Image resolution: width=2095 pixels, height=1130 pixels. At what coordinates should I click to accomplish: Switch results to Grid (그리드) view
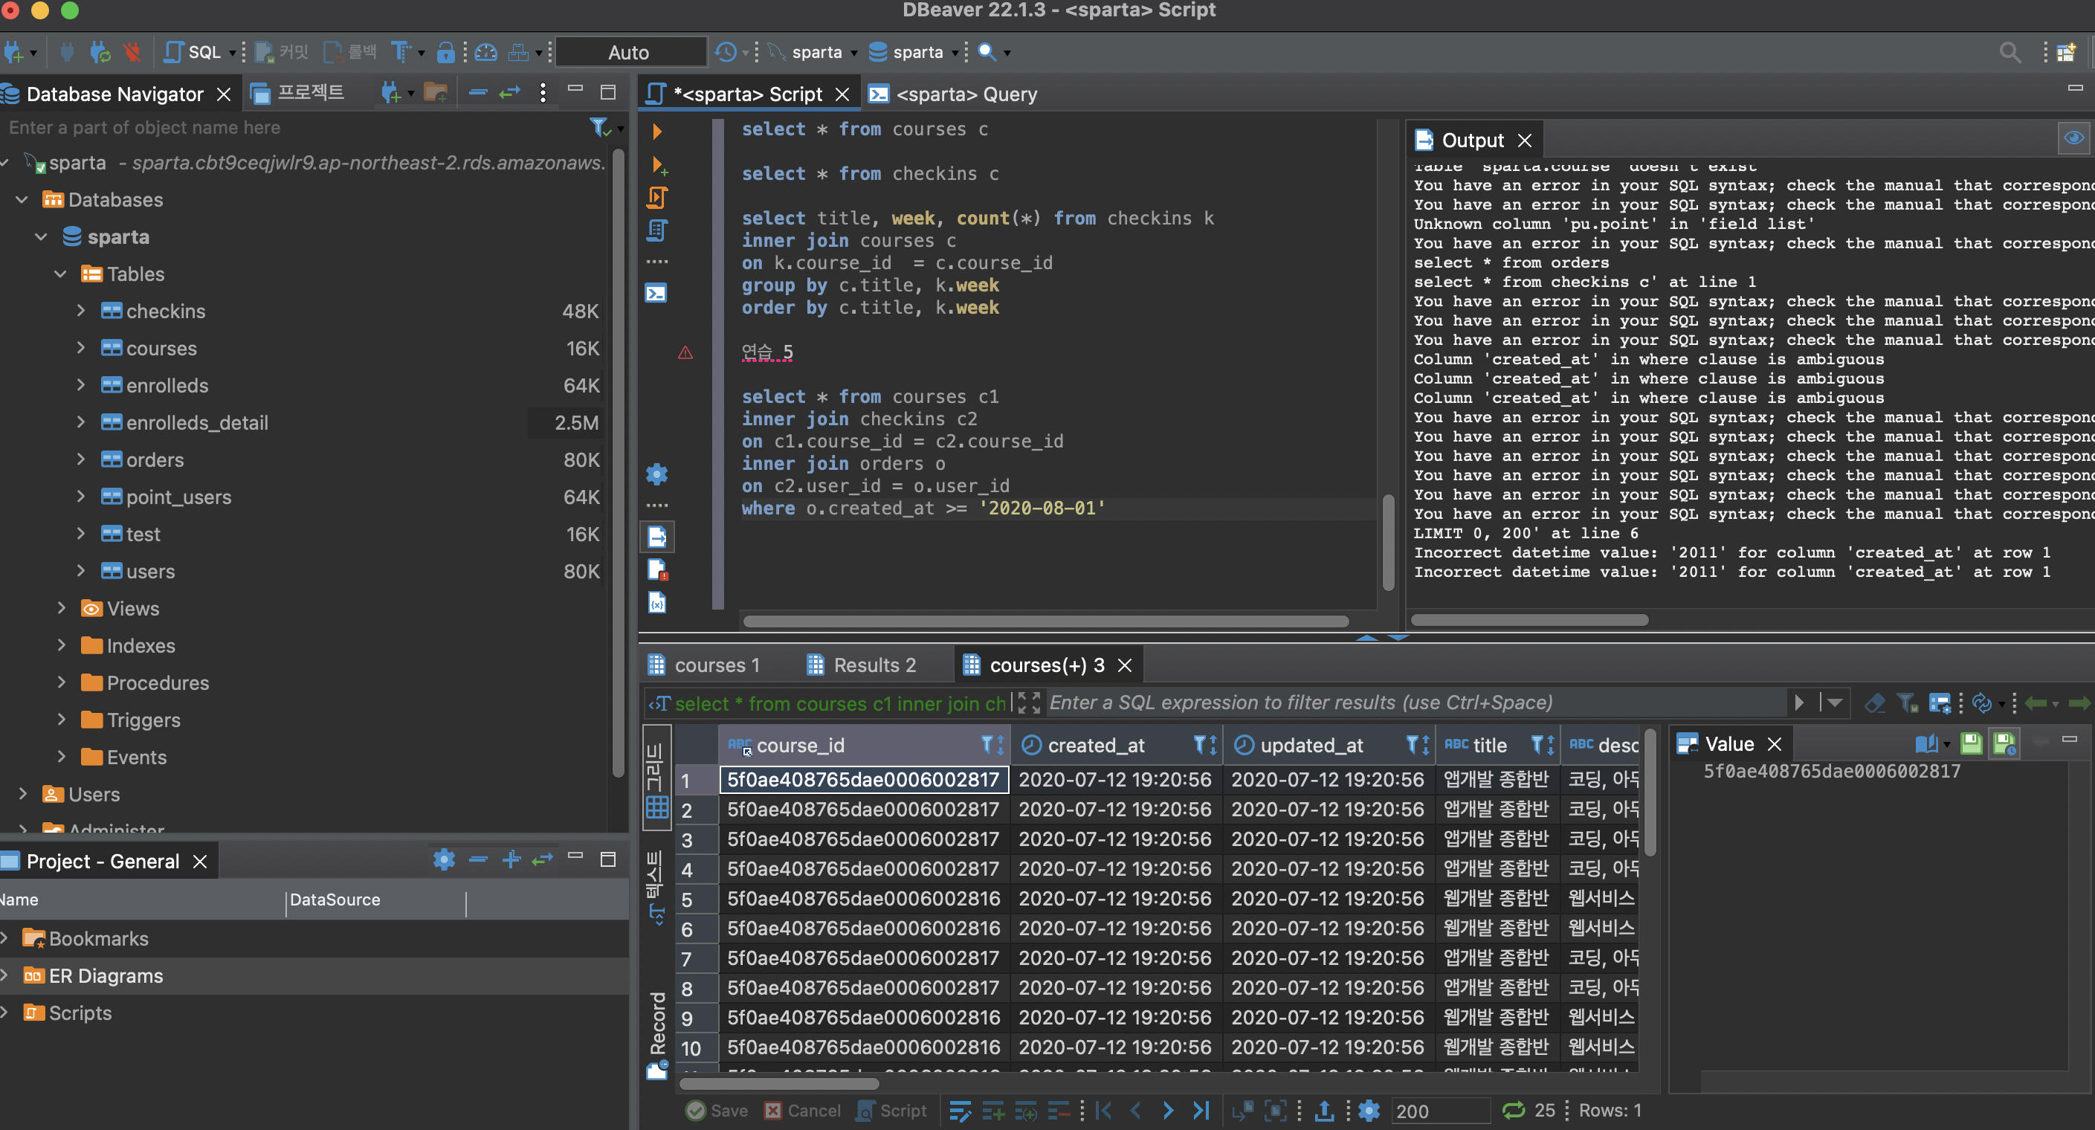point(656,778)
